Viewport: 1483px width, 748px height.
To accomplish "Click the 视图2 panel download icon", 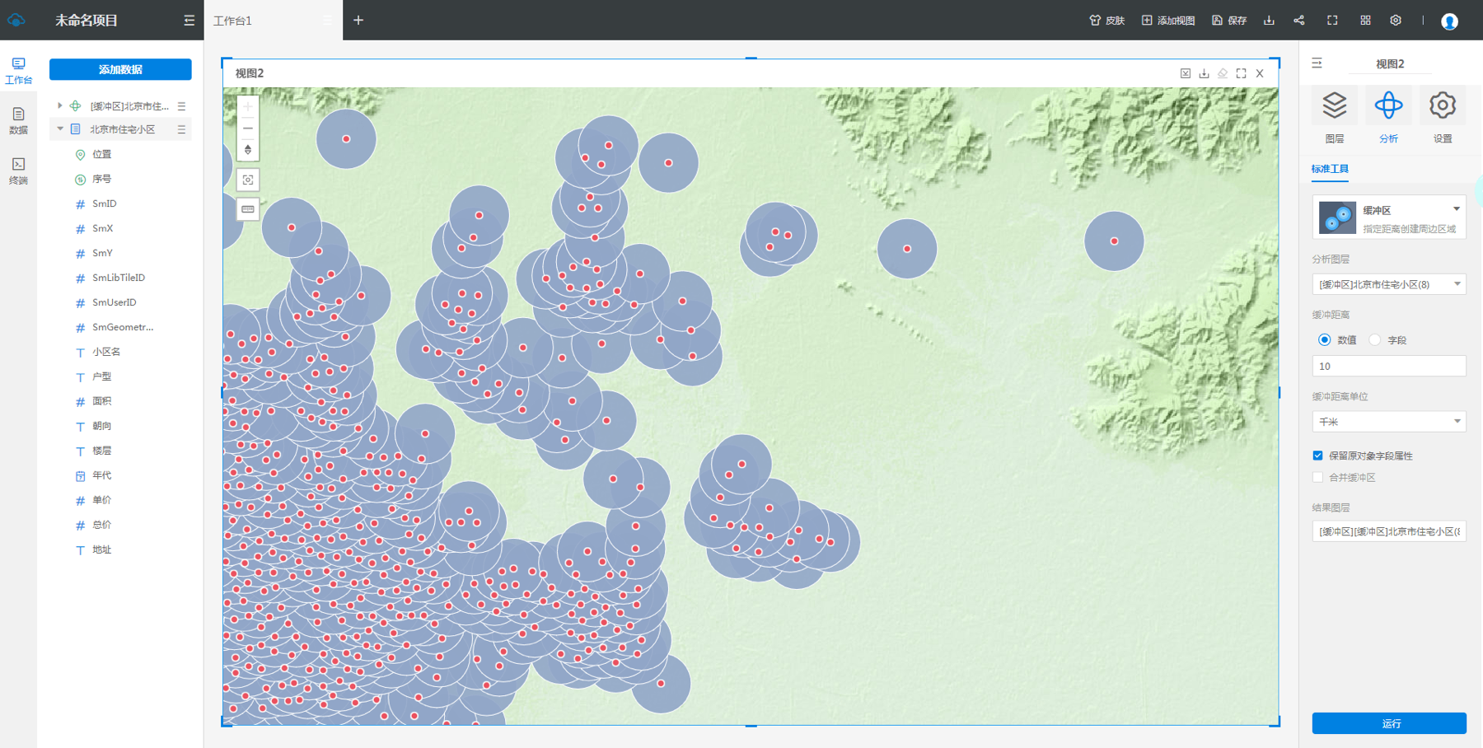I will coord(1204,73).
